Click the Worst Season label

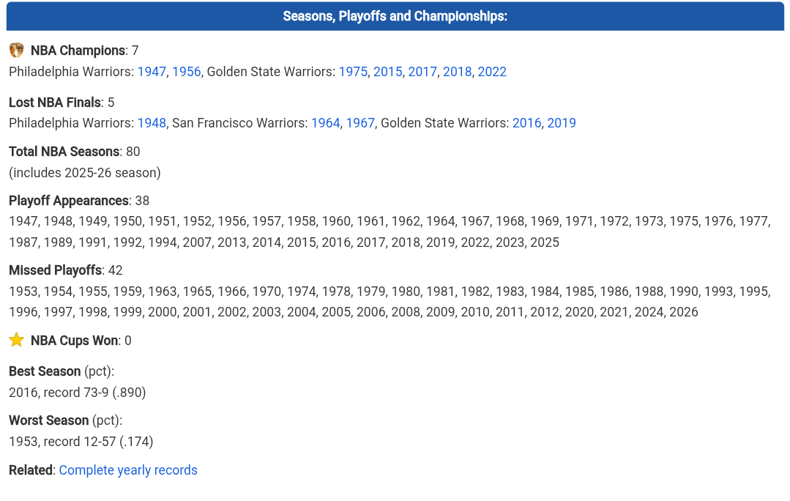(49, 420)
